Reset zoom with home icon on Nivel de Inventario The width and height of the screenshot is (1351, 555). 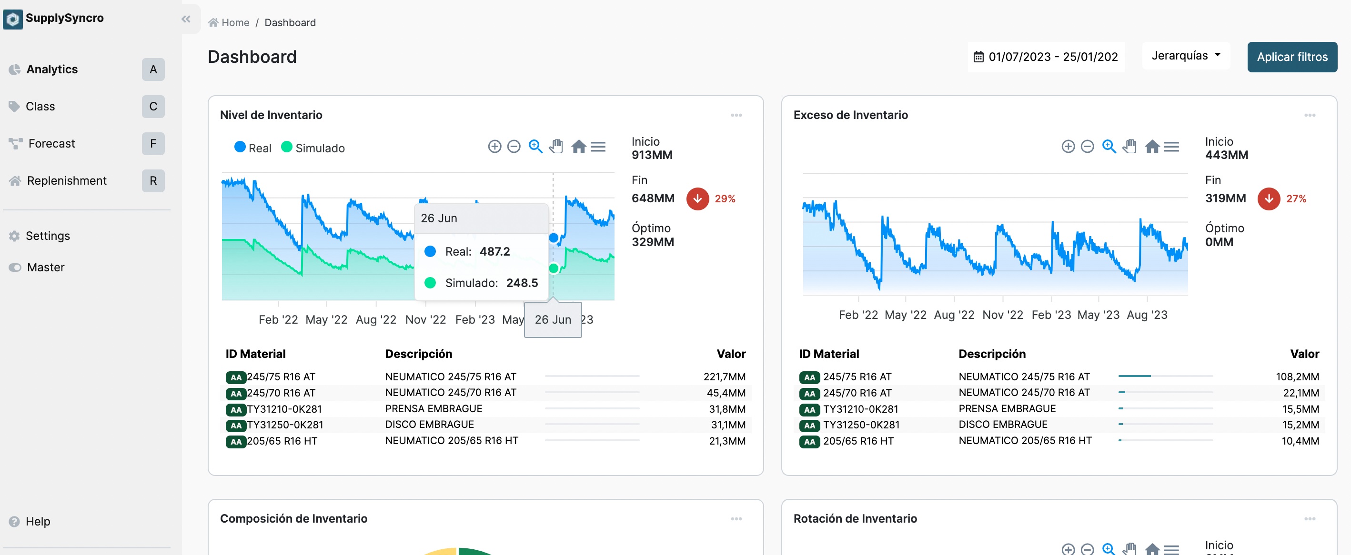pos(578,147)
